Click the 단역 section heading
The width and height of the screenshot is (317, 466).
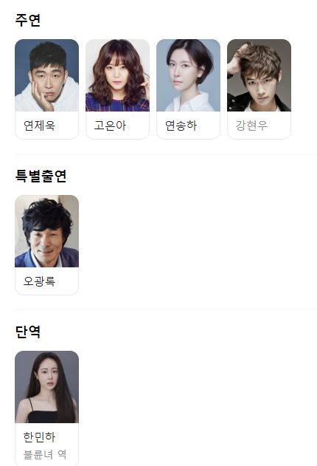pyautogui.click(x=27, y=332)
